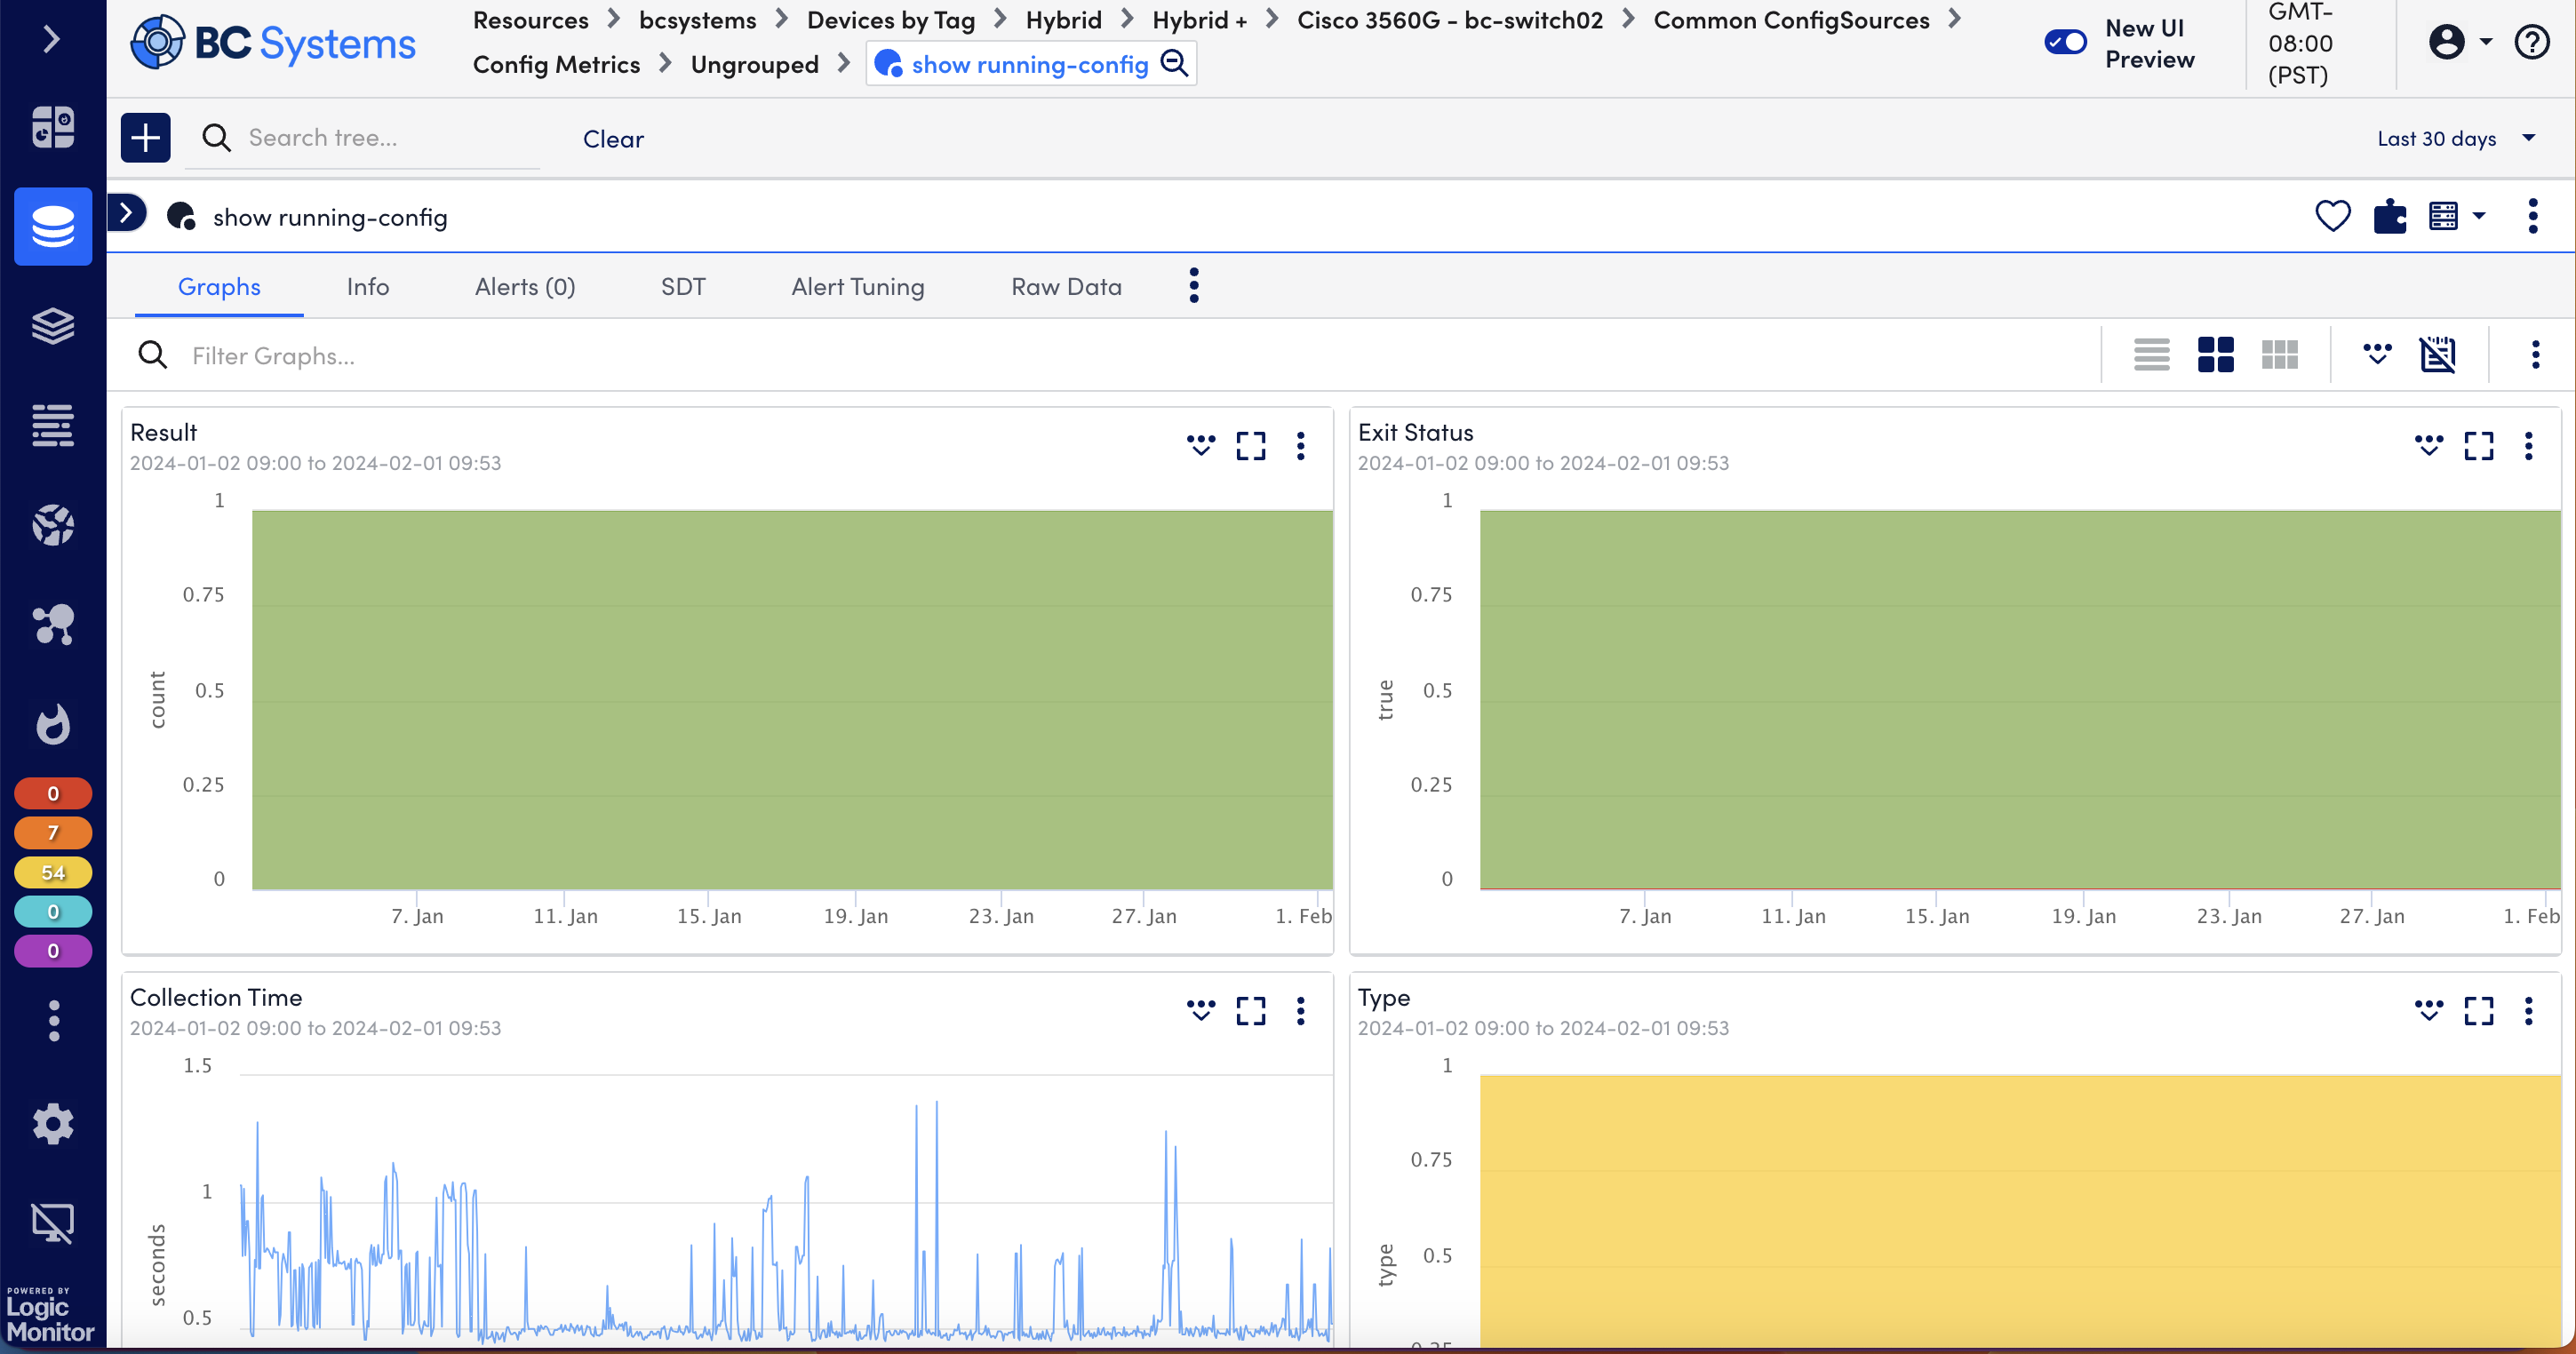
Task: Disable the New UI Preview toggle
Action: tap(2065, 42)
